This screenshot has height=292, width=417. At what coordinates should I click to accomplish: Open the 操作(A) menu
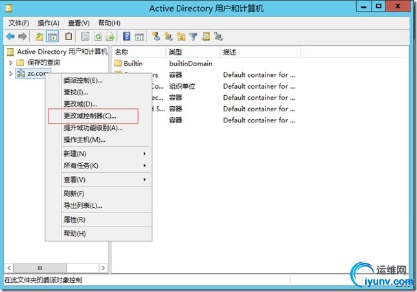pos(49,23)
